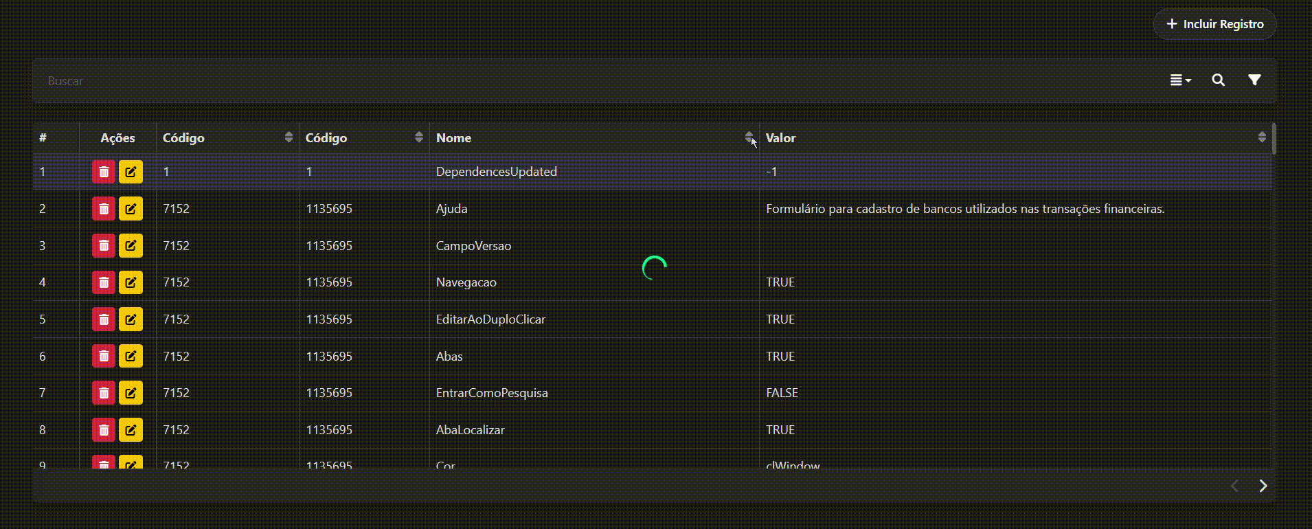Delete the EntrarComoPesquisa record
The image size is (1312, 529).
(104, 393)
